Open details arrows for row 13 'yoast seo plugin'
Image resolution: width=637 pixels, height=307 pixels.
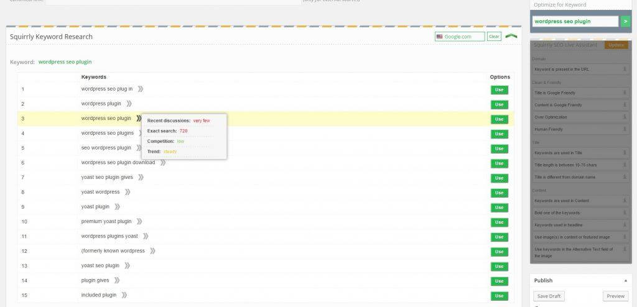coord(127,265)
